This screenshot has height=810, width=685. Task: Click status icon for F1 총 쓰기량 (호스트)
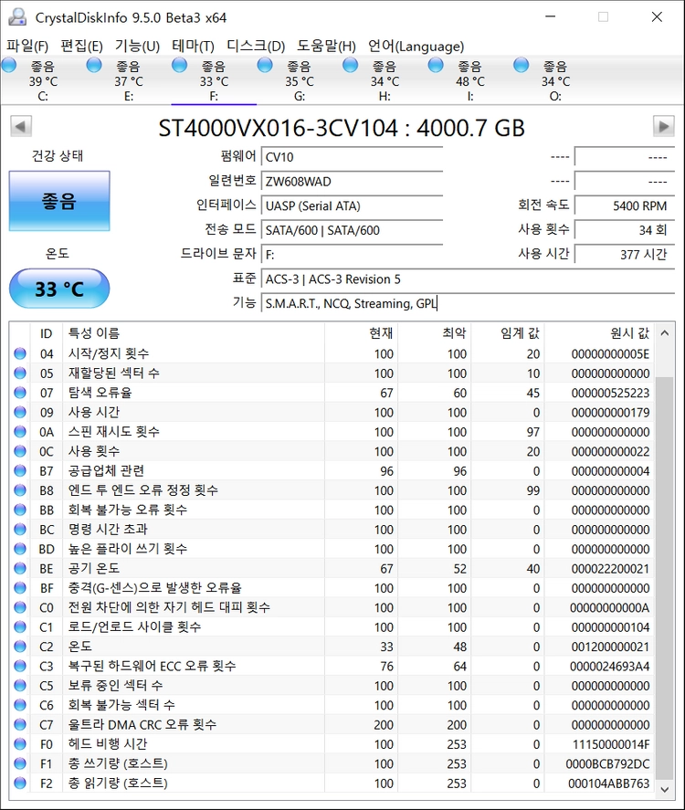click(x=20, y=763)
